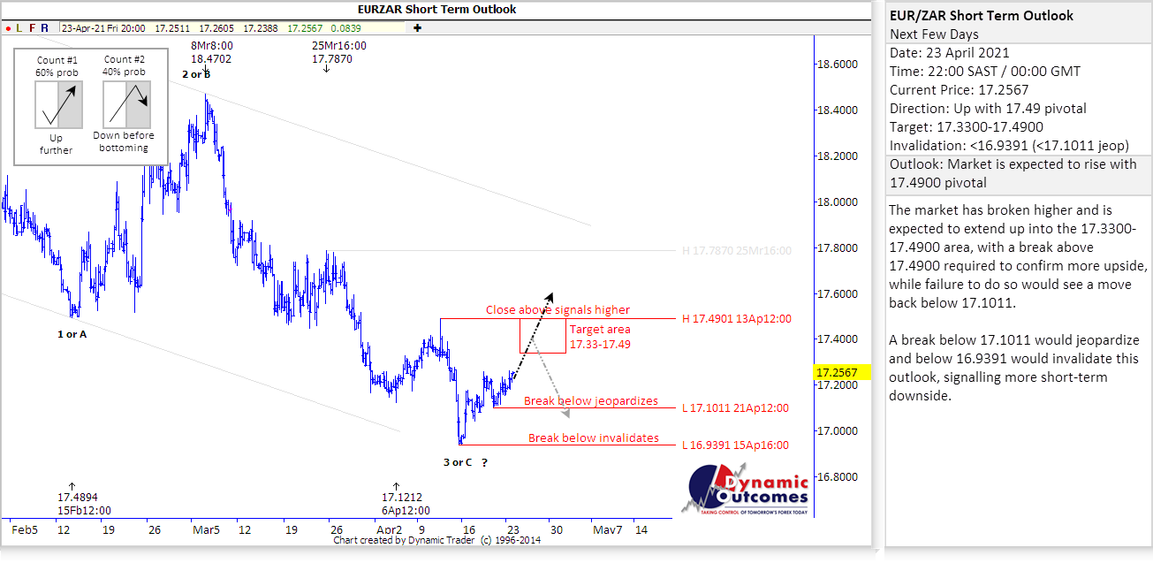This screenshot has width=1153, height=563.
Task: Click the 'Current Price: 17.2567' line
Action: pos(960,90)
